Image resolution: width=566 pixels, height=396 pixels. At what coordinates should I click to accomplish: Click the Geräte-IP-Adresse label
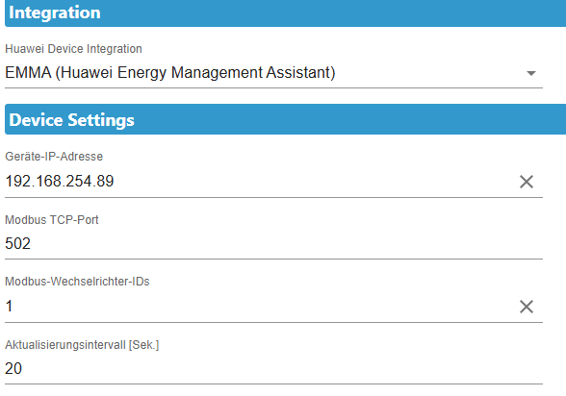tap(54, 157)
